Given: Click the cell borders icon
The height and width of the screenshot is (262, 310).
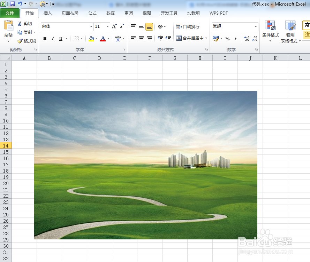Looking at the screenshot, I should click(x=76, y=39).
